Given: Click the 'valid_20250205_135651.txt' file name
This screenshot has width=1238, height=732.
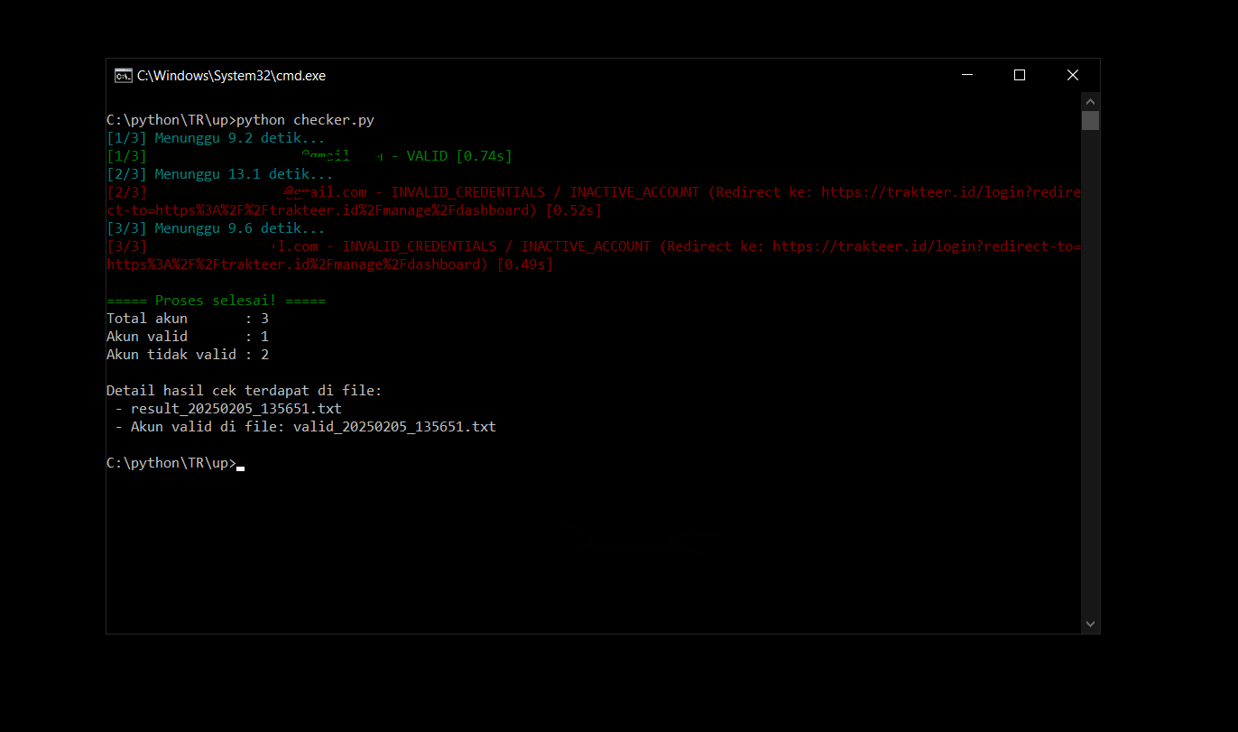Looking at the screenshot, I should [394, 427].
